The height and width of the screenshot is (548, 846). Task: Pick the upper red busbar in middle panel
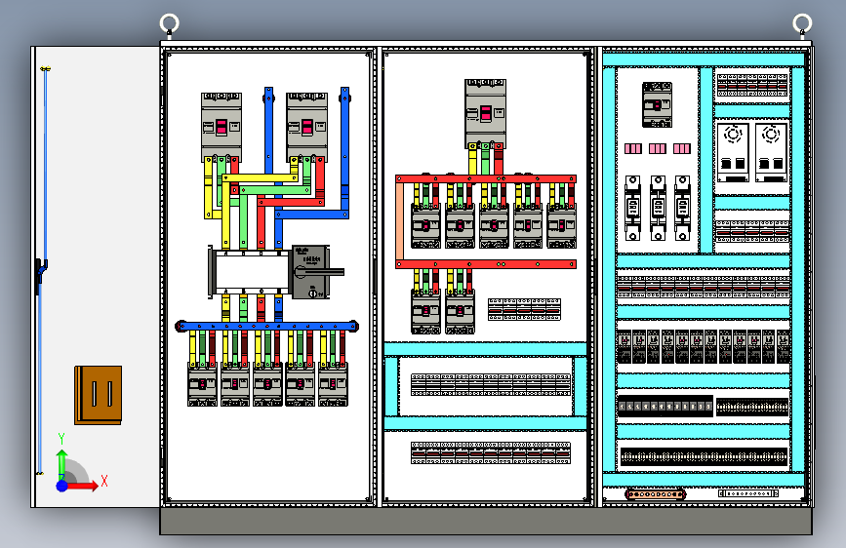point(486,178)
